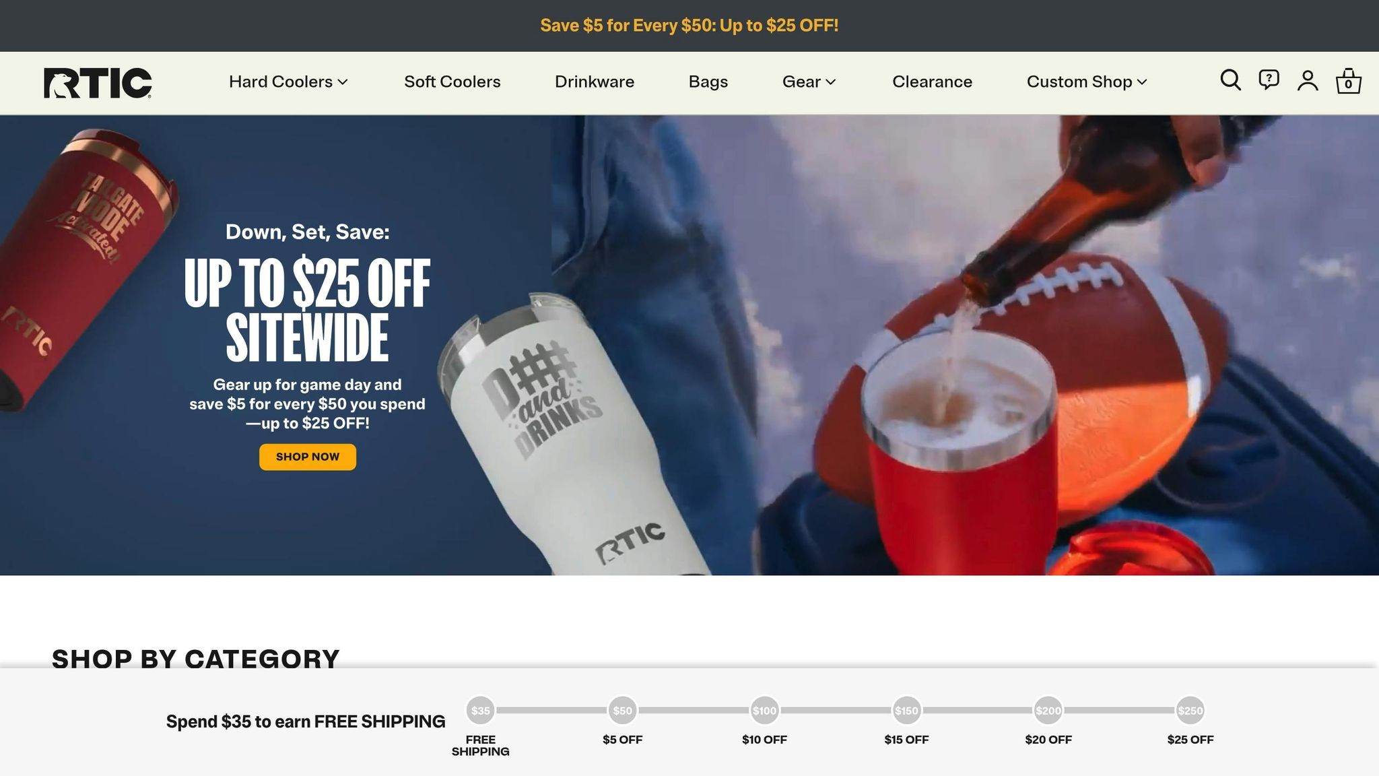This screenshot has height=776, width=1379.
Task: Open the account profile icon
Action: coord(1308,81)
